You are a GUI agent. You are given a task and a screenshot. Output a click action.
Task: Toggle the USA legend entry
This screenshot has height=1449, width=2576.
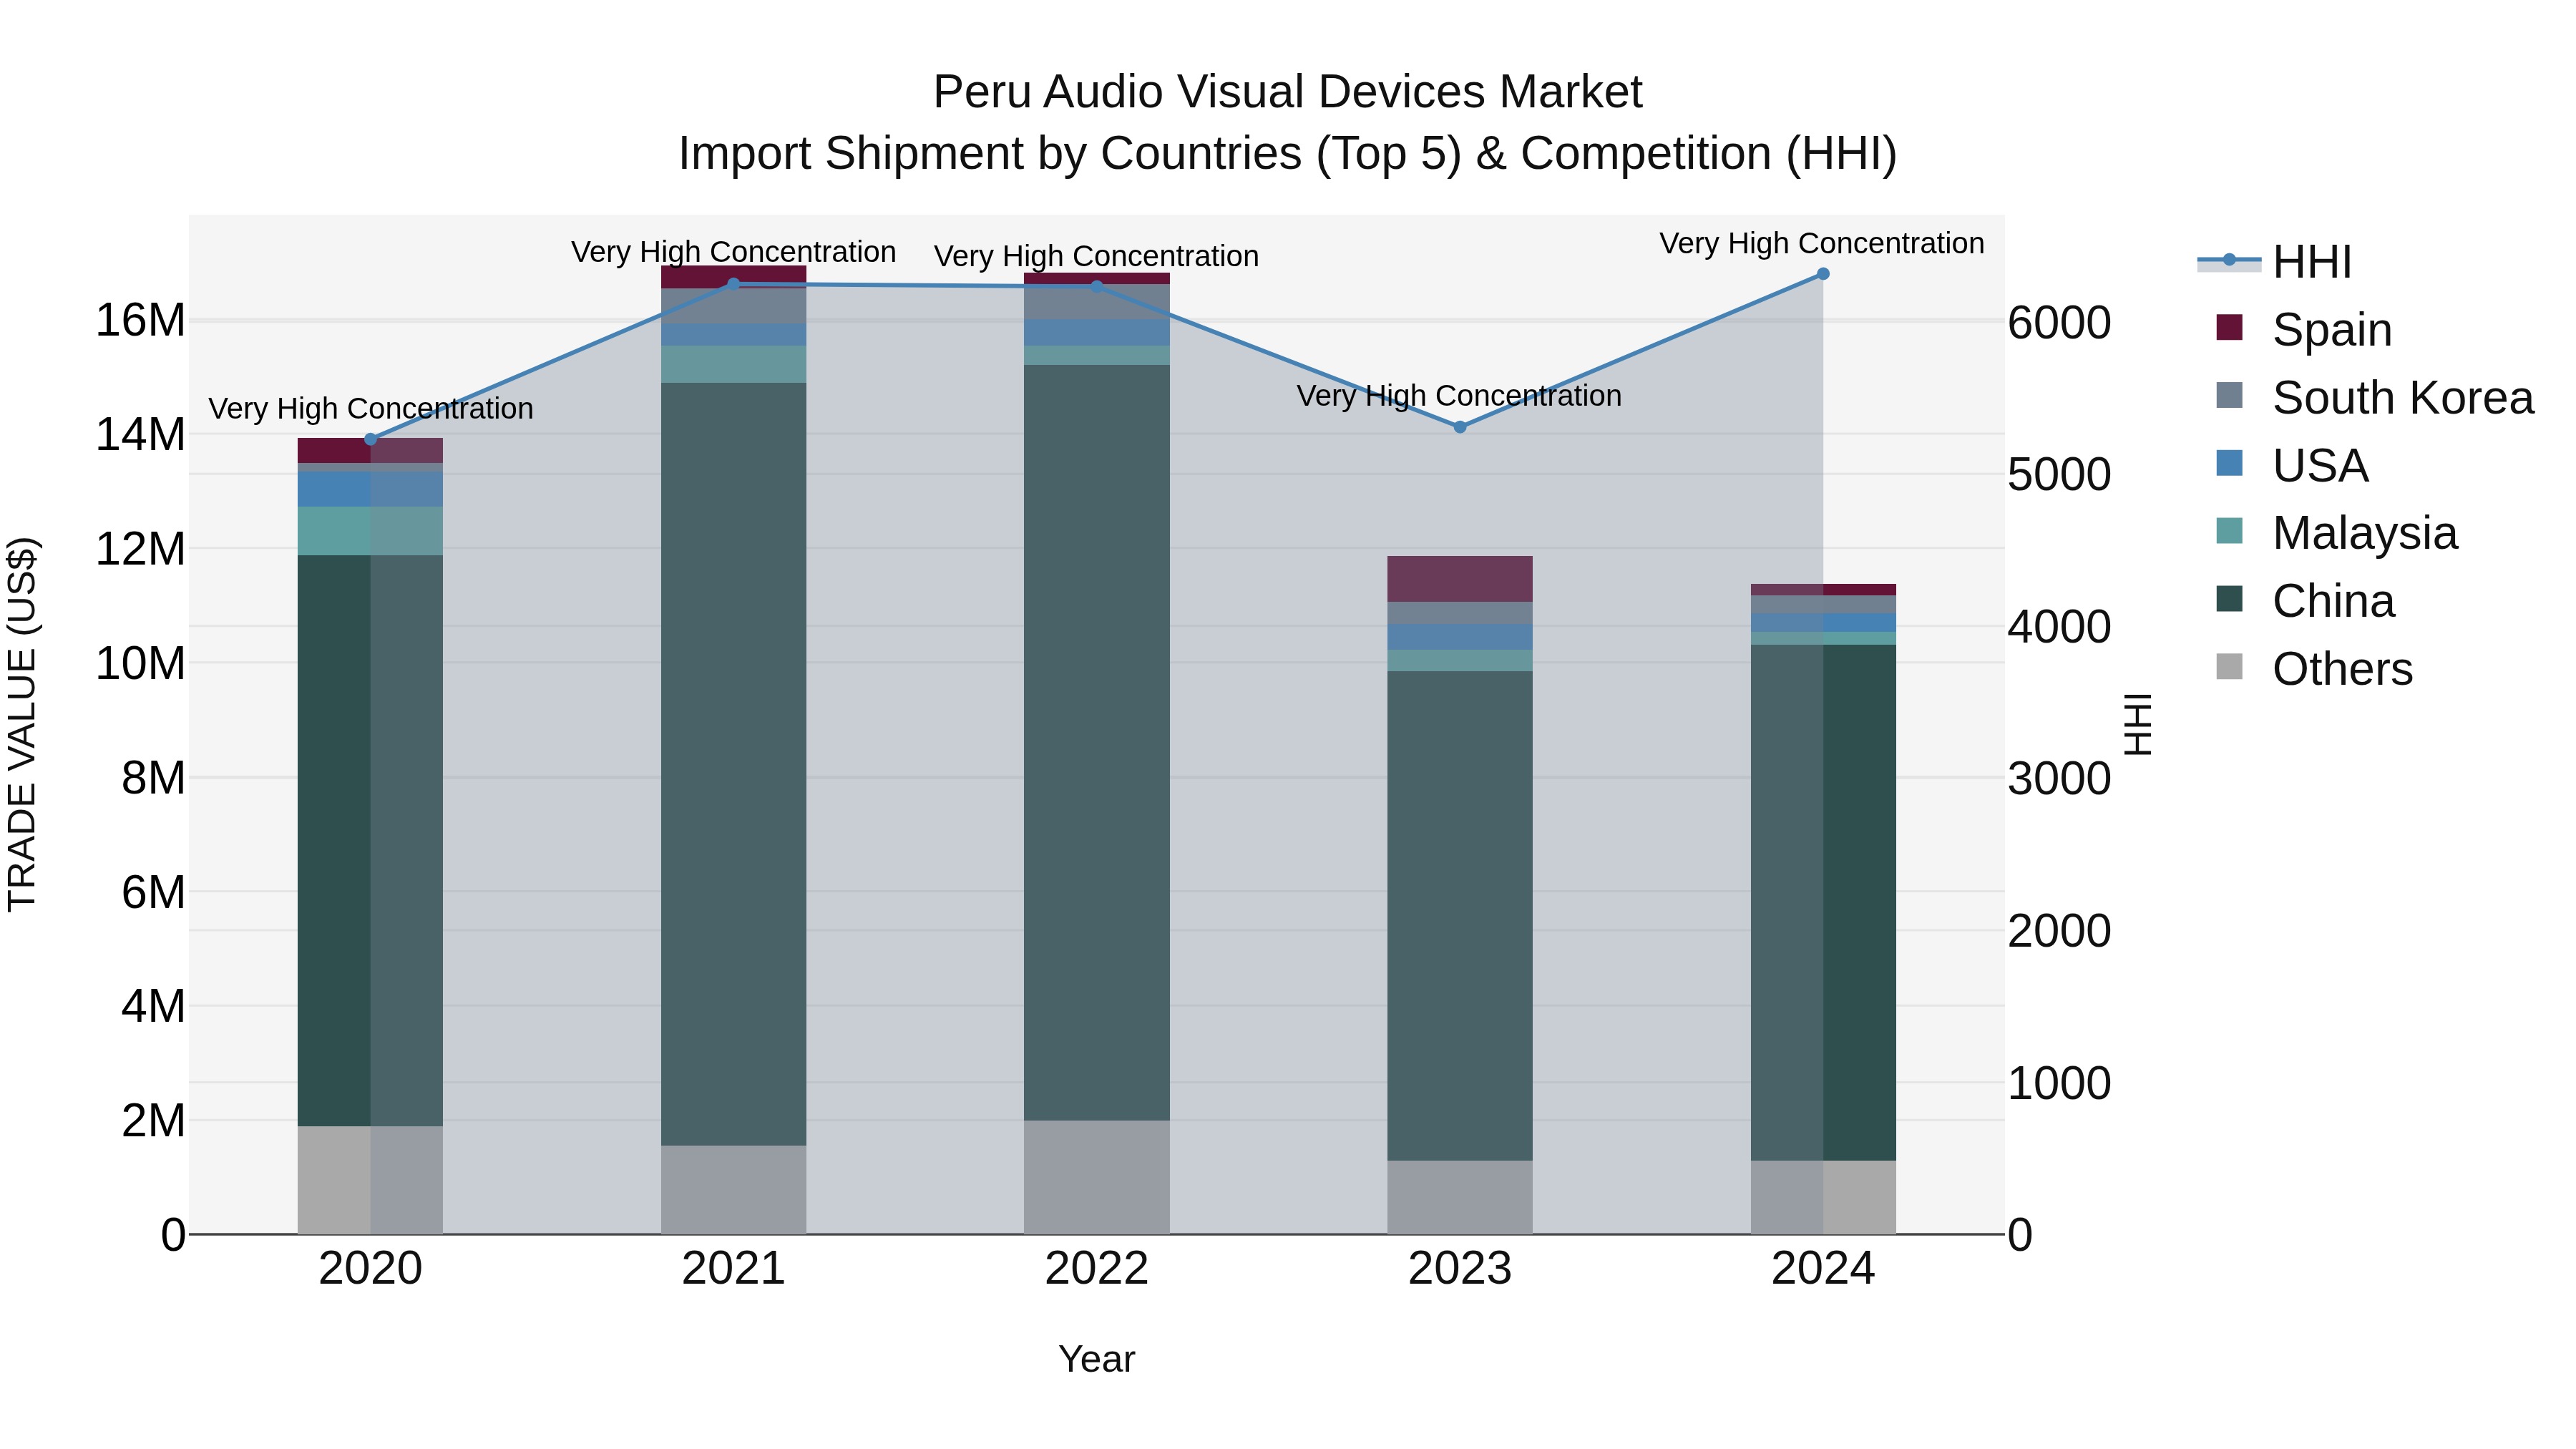(2292, 465)
